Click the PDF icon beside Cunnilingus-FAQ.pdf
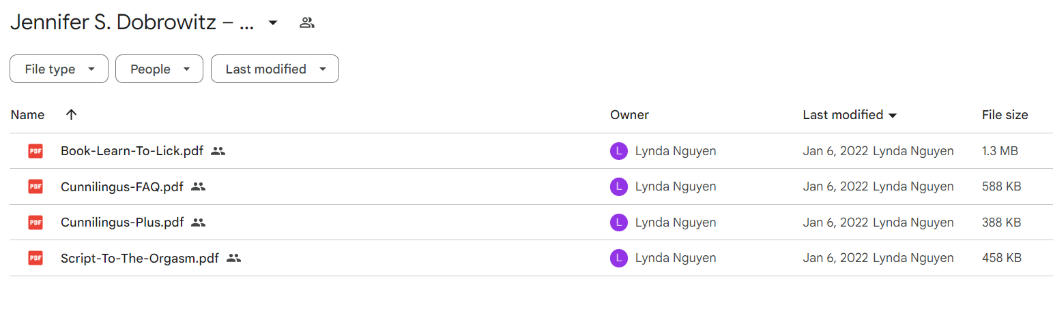The height and width of the screenshot is (328, 1053). click(x=35, y=186)
